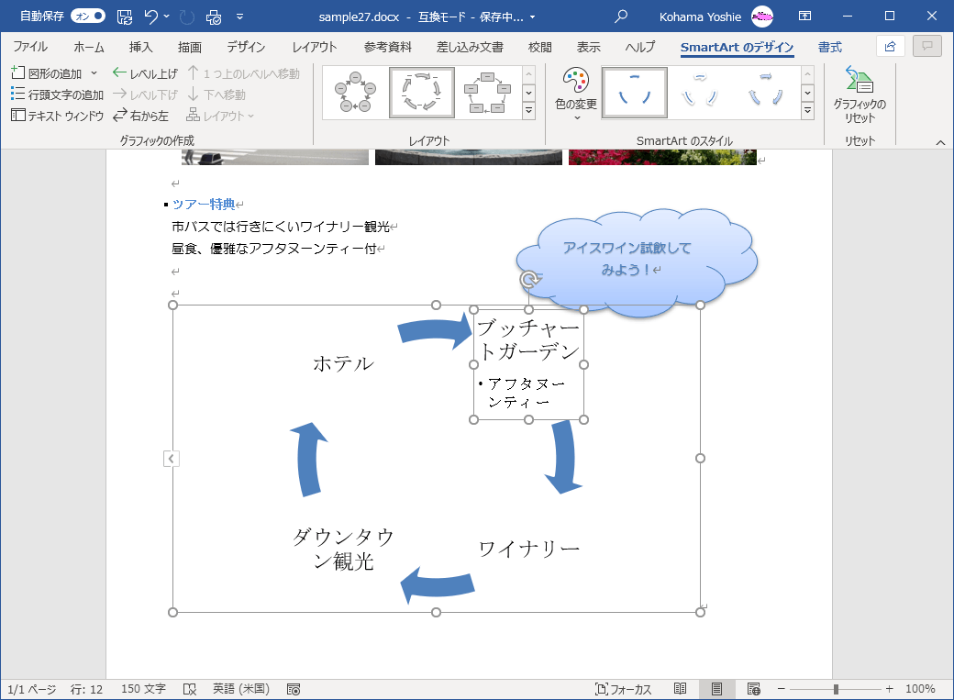Click the Save icon in title bar
This screenshot has width=954, height=700.
[125, 17]
